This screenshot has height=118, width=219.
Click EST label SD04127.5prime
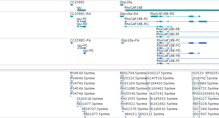206,99
